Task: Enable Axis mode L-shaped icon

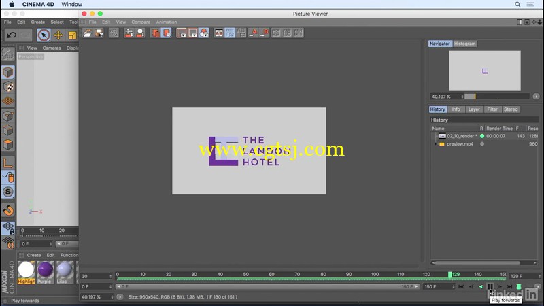Action: [8, 163]
